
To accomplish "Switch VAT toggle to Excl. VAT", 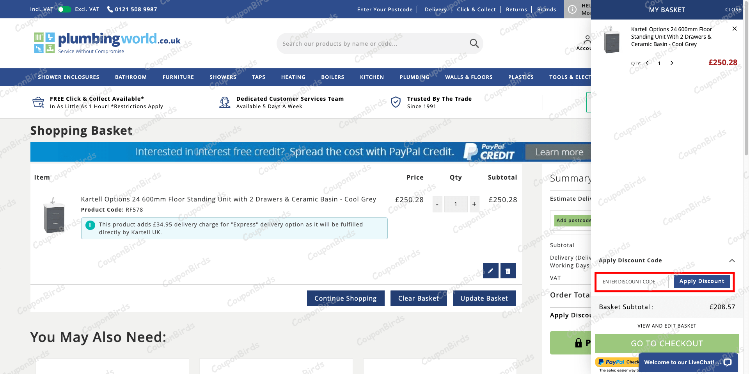I will (65, 9).
